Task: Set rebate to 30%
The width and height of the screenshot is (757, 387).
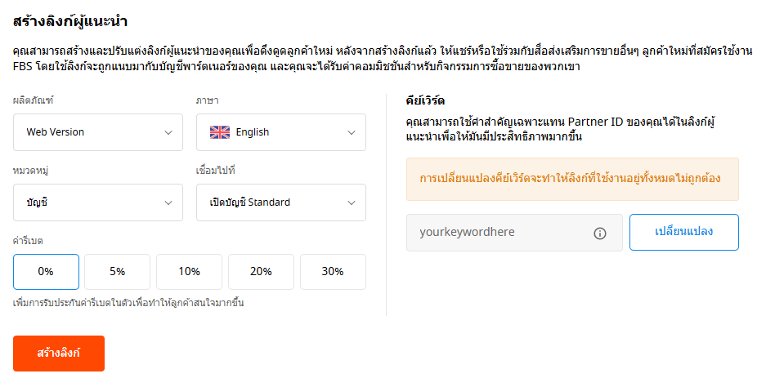Action: [333, 272]
